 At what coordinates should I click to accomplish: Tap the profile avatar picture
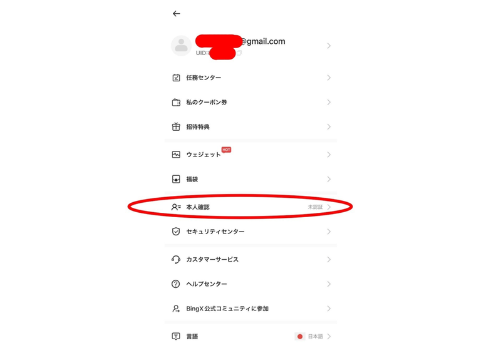[x=181, y=46]
